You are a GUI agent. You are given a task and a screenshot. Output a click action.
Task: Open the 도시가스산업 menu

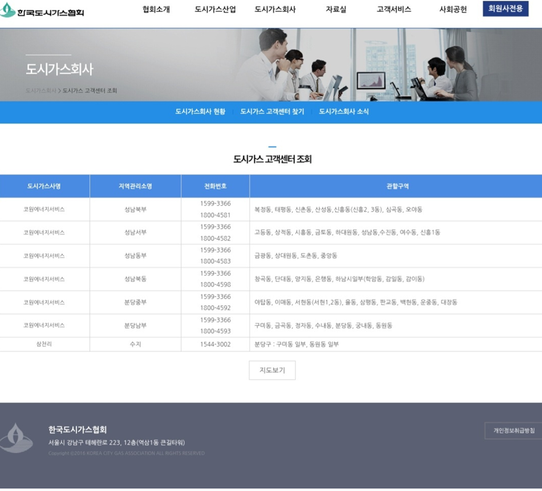(x=214, y=9)
